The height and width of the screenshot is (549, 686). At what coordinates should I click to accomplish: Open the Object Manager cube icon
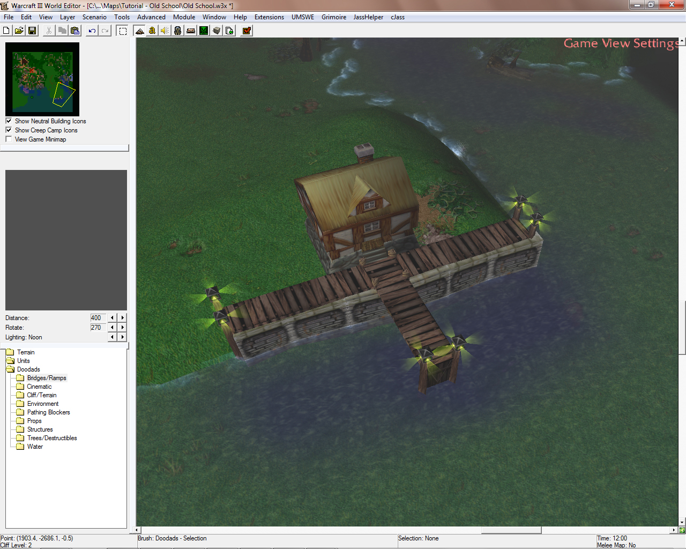(x=217, y=31)
